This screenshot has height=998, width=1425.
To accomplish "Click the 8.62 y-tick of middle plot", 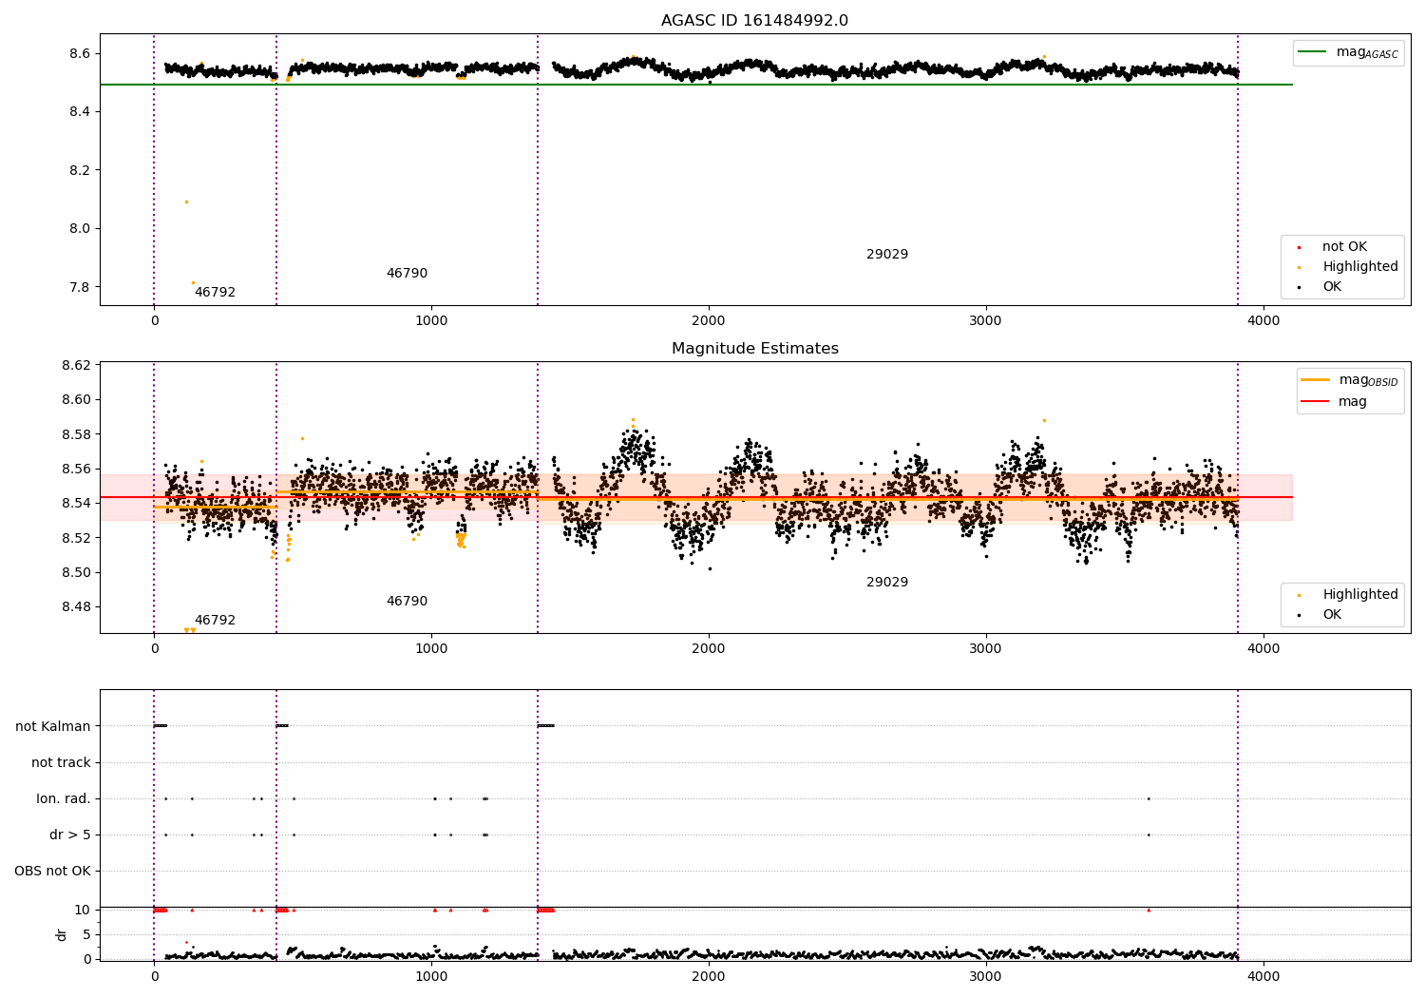I will [x=75, y=366].
